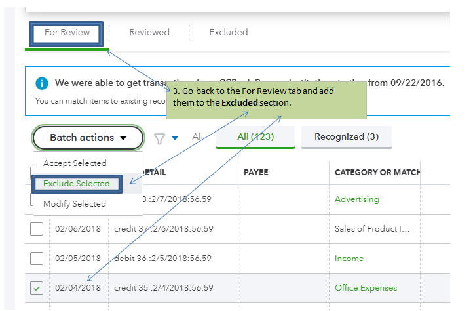Screen dimensions: 473x311
Task: Choose Exclude Selected from the menu
Action: coord(77,184)
